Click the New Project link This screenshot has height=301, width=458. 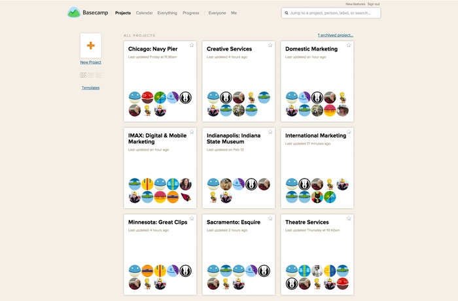click(91, 62)
